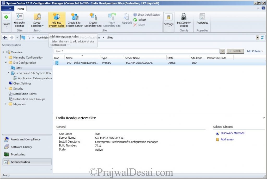Screen dimensions: 267x179
Task: Click Create Site System Server
Action: pos(74,20)
